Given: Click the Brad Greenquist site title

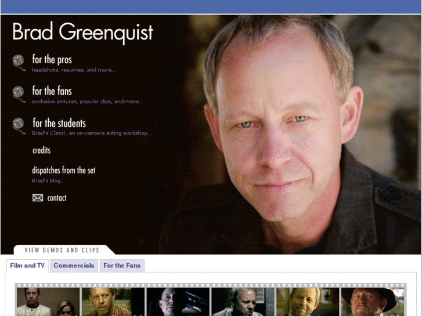Looking at the screenshot, I should [x=82, y=32].
